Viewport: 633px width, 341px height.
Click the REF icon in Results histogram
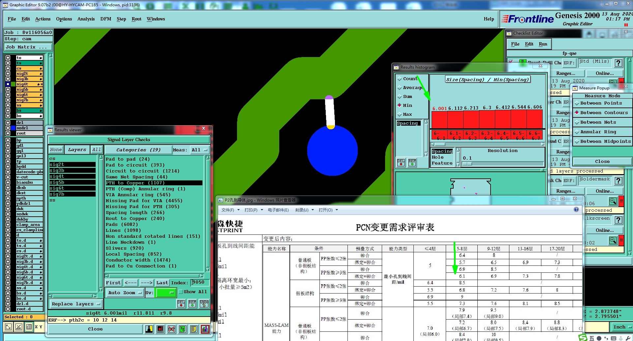(x=412, y=162)
